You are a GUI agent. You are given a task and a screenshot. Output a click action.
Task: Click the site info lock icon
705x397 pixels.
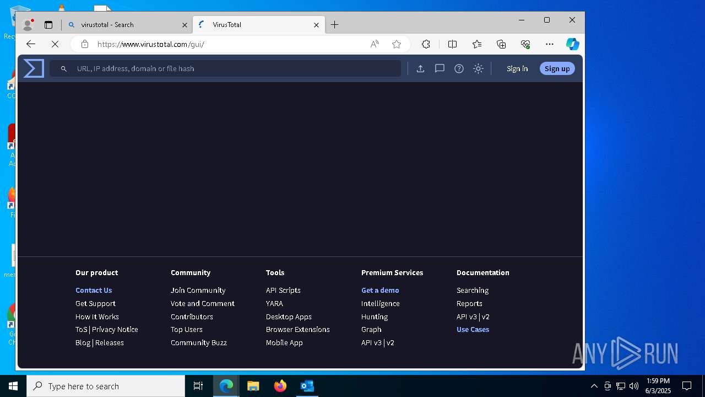[x=84, y=44]
